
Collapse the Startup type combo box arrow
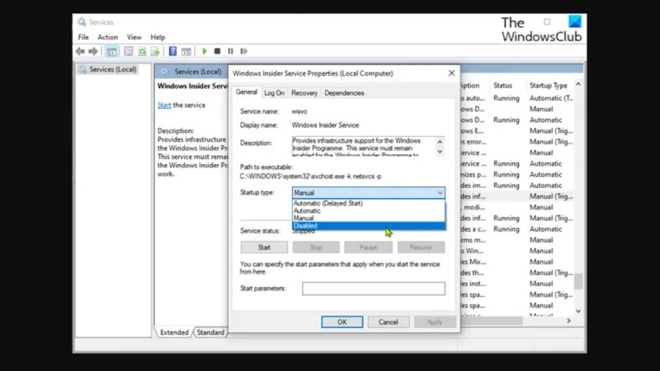(x=439, y=192)
